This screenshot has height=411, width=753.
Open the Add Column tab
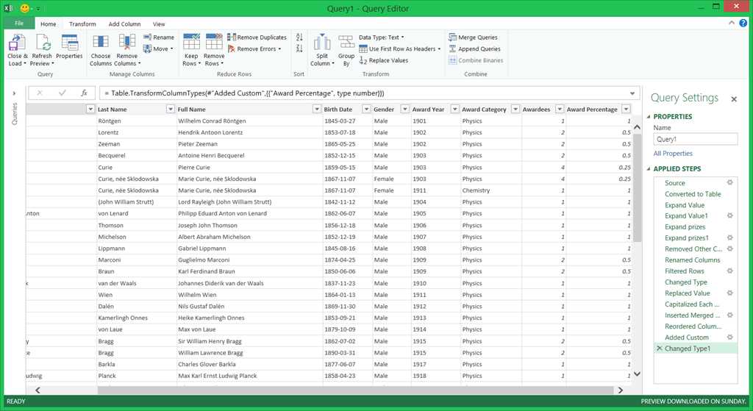(124, 24)
